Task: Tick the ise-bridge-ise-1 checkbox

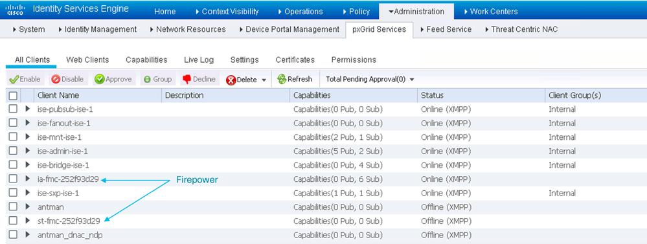Action: (x=13, y=165)
